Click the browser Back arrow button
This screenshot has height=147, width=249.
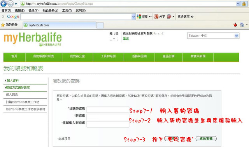[x=4, y=3]
